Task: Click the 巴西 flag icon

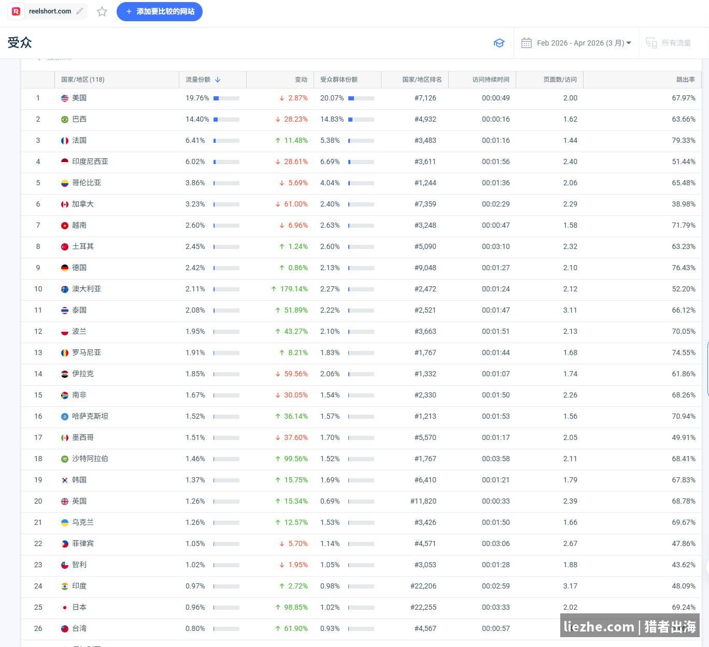Action: (x=65, y=120)
